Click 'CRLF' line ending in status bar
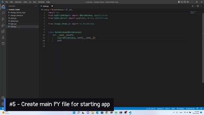Image resolution: width=204 pixels, height=115 pixels. (x=173, y=109)
